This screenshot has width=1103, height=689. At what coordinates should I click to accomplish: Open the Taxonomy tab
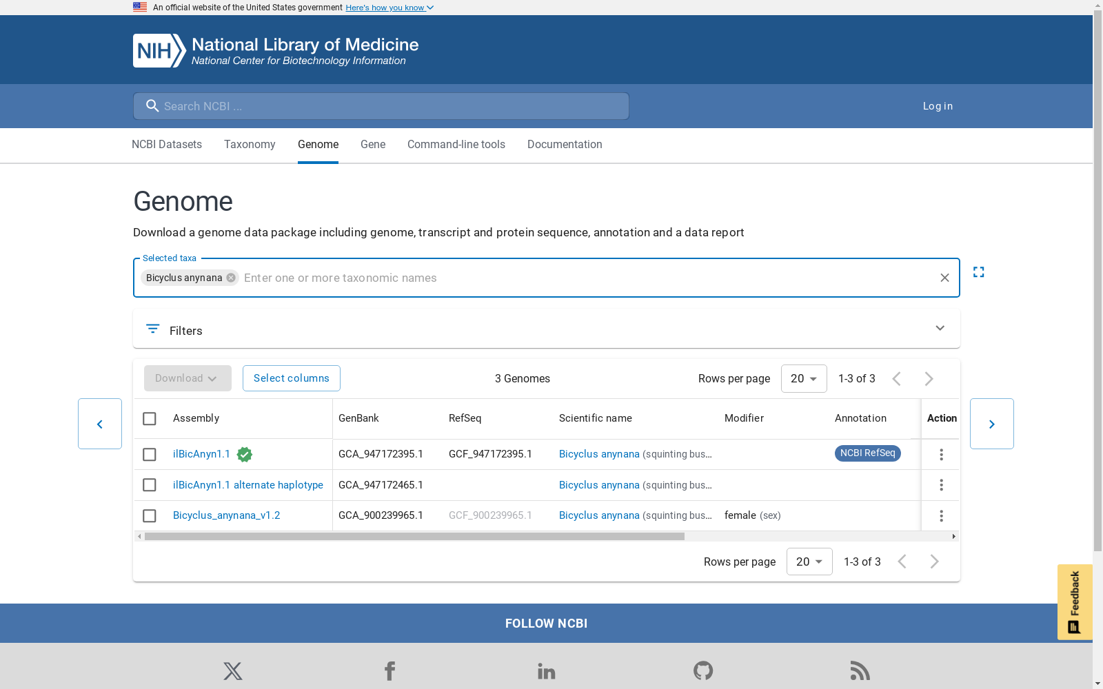tap(250, 145)
